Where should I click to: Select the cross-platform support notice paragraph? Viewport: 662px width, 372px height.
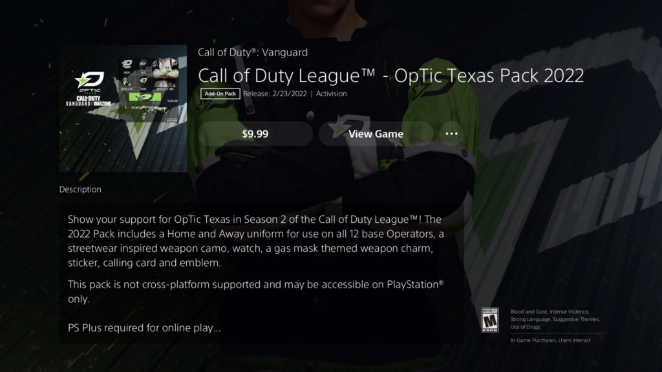coord(256,291)
